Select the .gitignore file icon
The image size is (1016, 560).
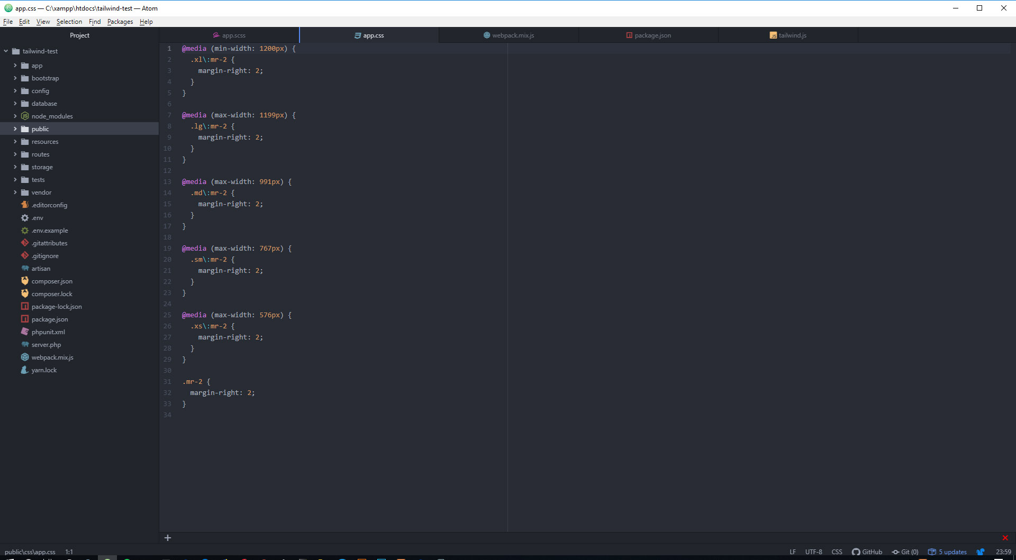click(x=24, y=255)
